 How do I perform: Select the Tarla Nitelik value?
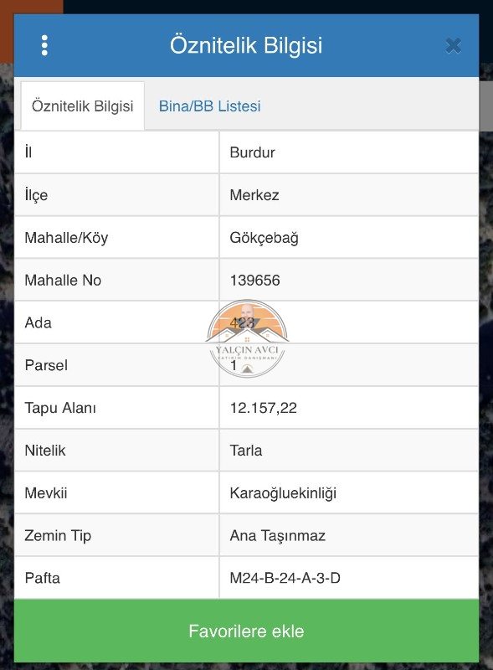point(246,451)
